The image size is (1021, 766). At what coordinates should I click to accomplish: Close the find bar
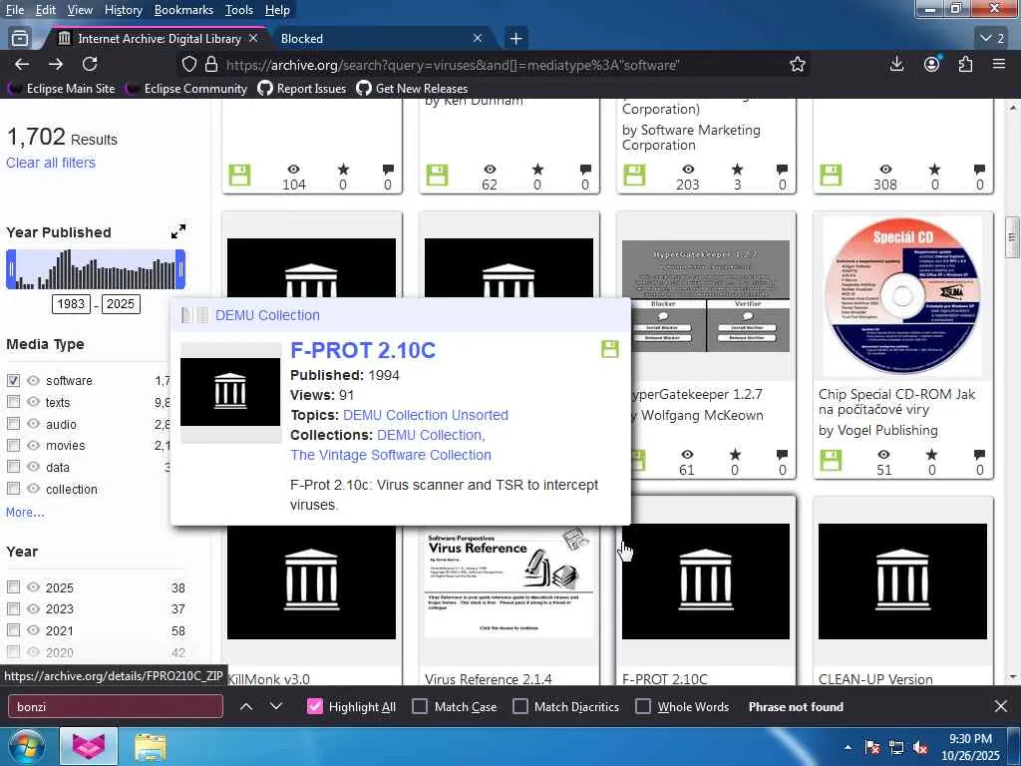click(x=1001, y=706)
